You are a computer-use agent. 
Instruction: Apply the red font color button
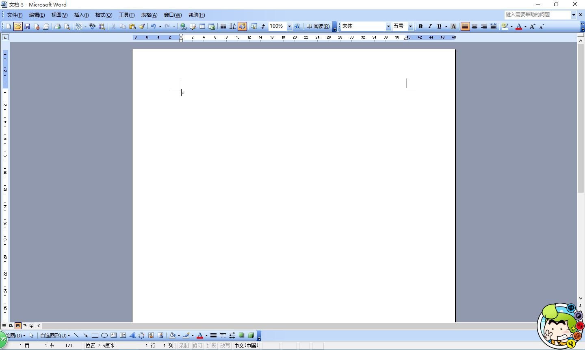(x=519, y=26)
